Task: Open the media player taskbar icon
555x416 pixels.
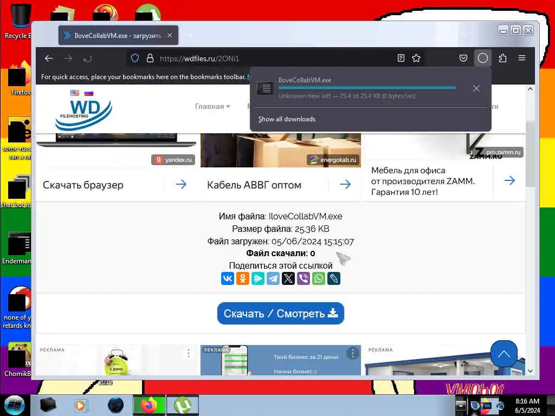Action: [x=80, y=405]
